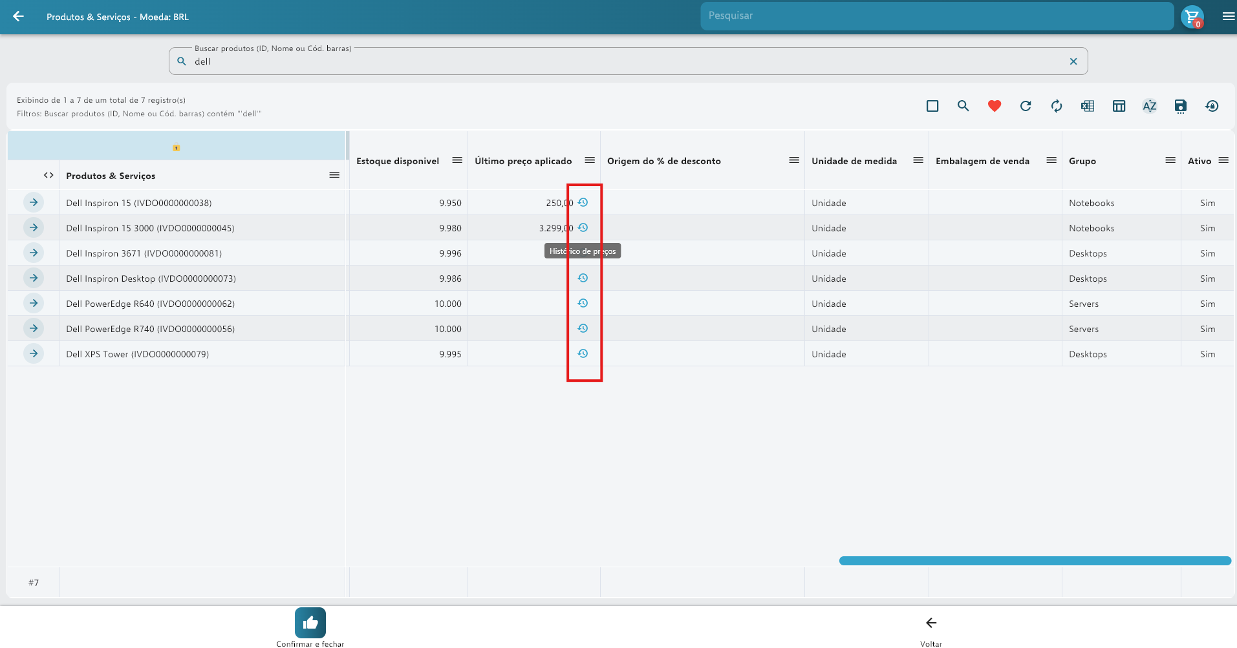The width and height of the screenshot is (1237, 648).
Task: Click the stock value 9.950
Action: pyautogui.click(x=450, y=203)
